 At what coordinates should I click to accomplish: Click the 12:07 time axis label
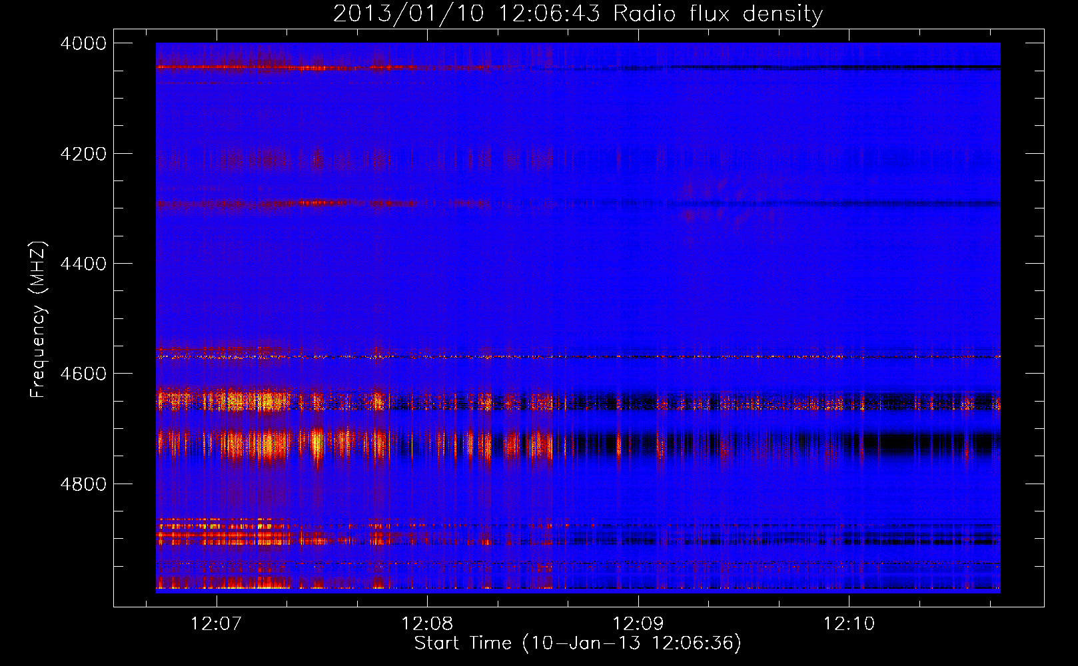216,624
